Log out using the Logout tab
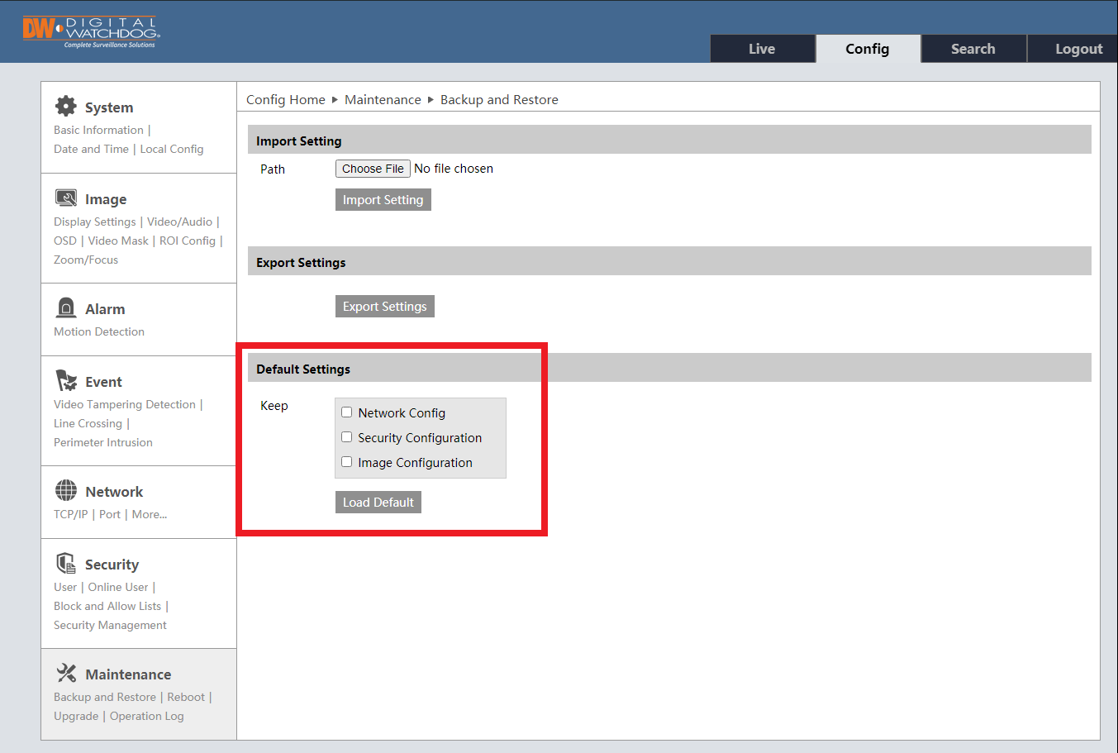1118x753 pixels. point(1078,49)
